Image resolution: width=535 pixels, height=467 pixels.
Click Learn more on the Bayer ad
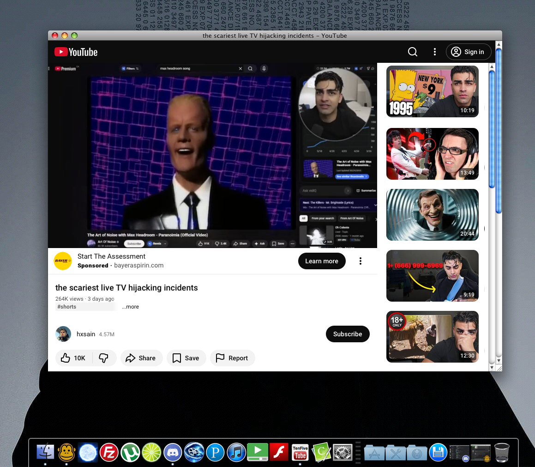pos(321,261)
